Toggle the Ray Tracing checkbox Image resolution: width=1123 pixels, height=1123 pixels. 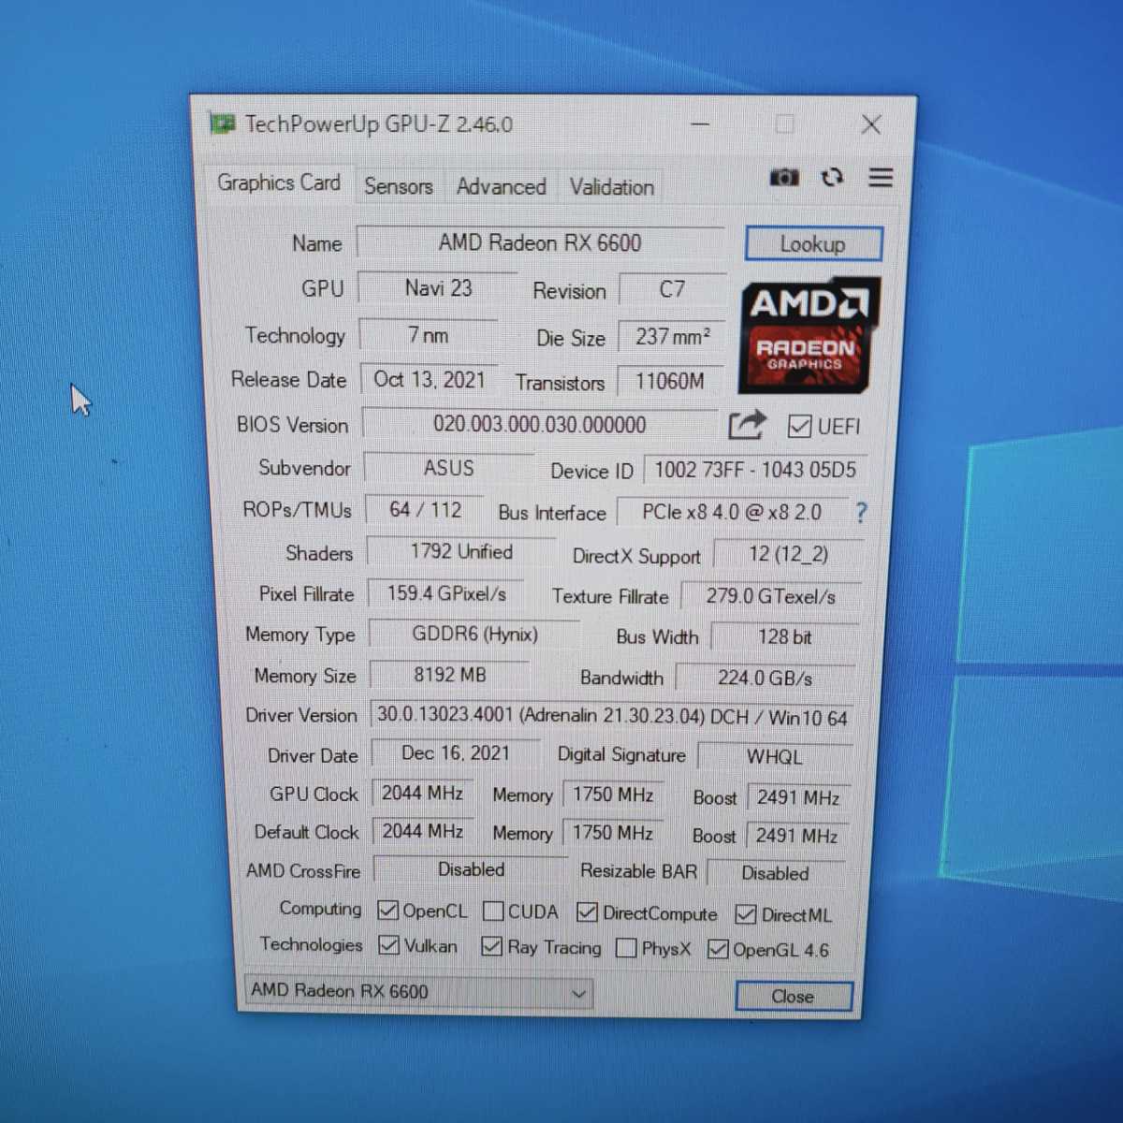[491, 947]
